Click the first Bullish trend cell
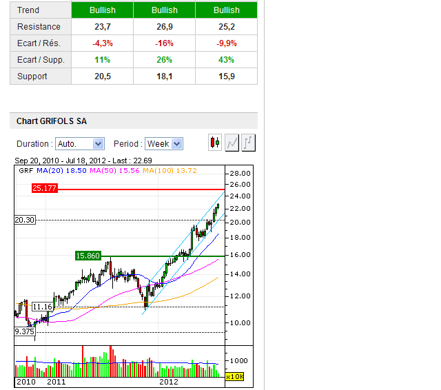 [x=103, y=10]
